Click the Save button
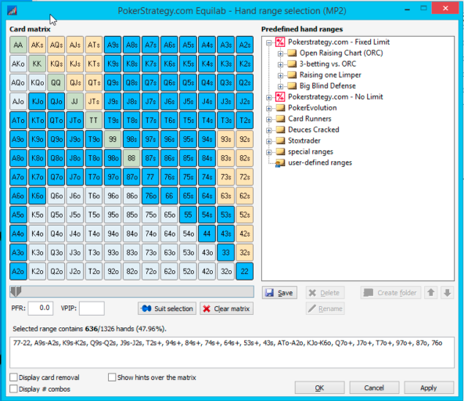 pos(279,293)
